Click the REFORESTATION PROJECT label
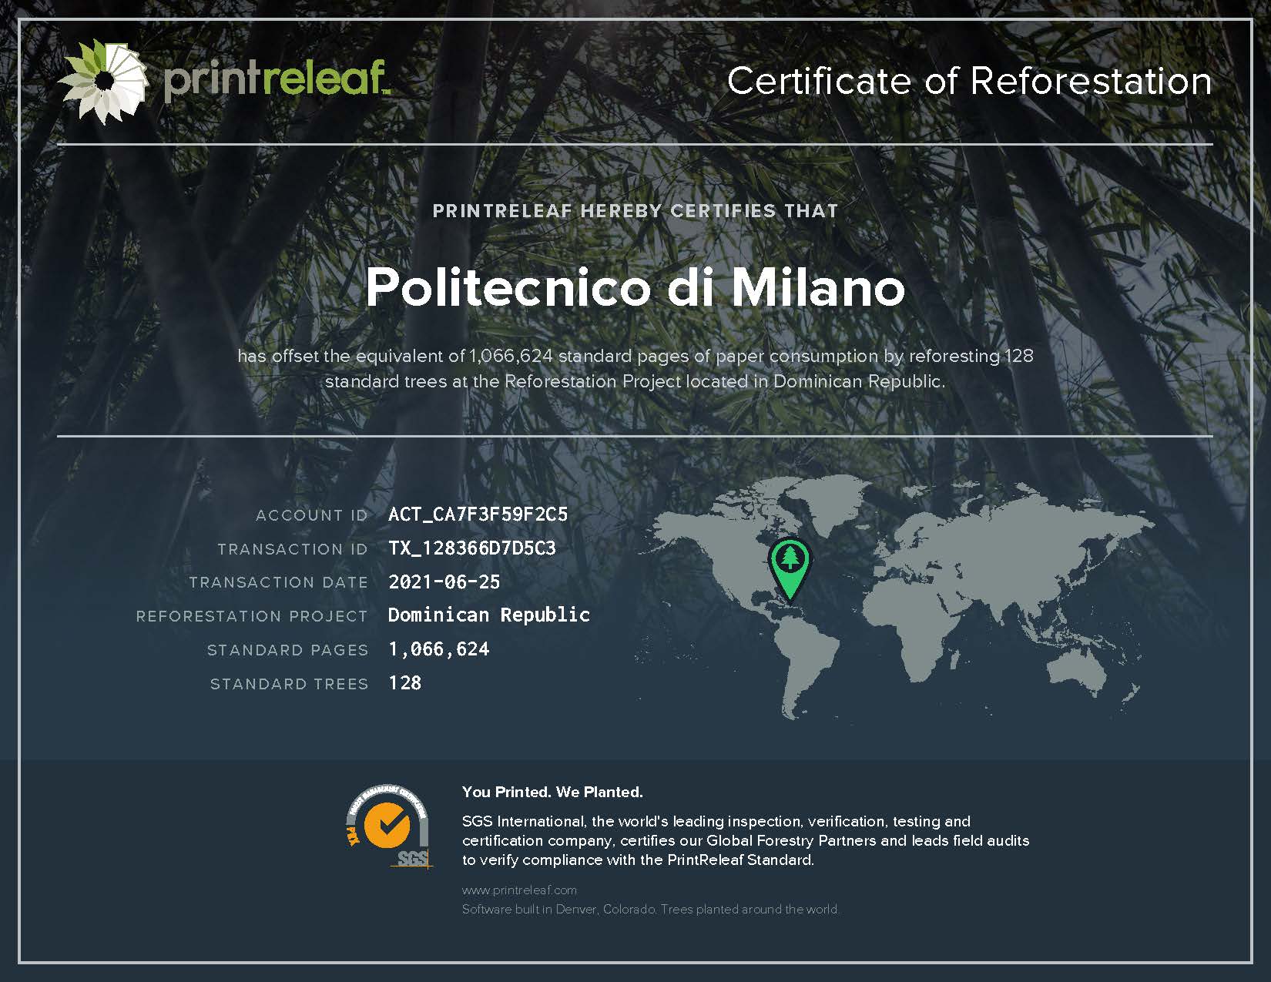Image resolution: width=1271 pixels, height=982 pixels. coord(252,617)
